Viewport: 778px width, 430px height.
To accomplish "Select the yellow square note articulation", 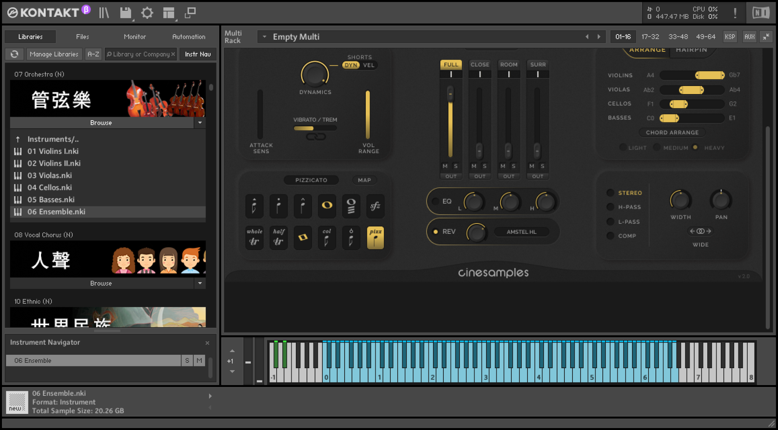I will point(303,237).
